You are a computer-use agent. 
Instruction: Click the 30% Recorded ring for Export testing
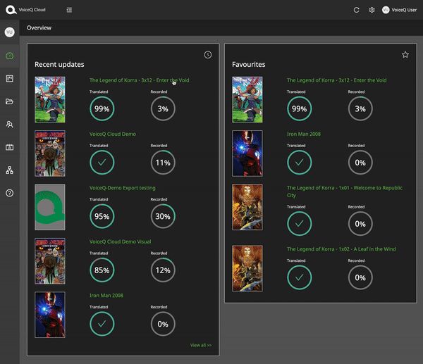[x=163, y=216]
